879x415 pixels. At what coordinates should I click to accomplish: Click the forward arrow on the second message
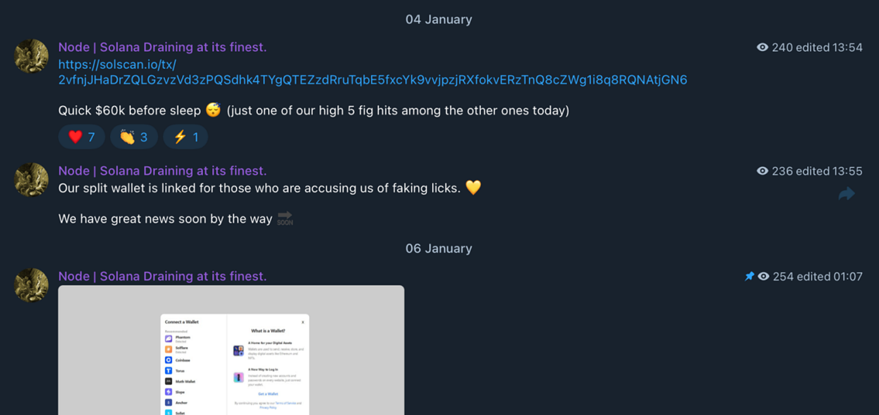click(847, 194)
